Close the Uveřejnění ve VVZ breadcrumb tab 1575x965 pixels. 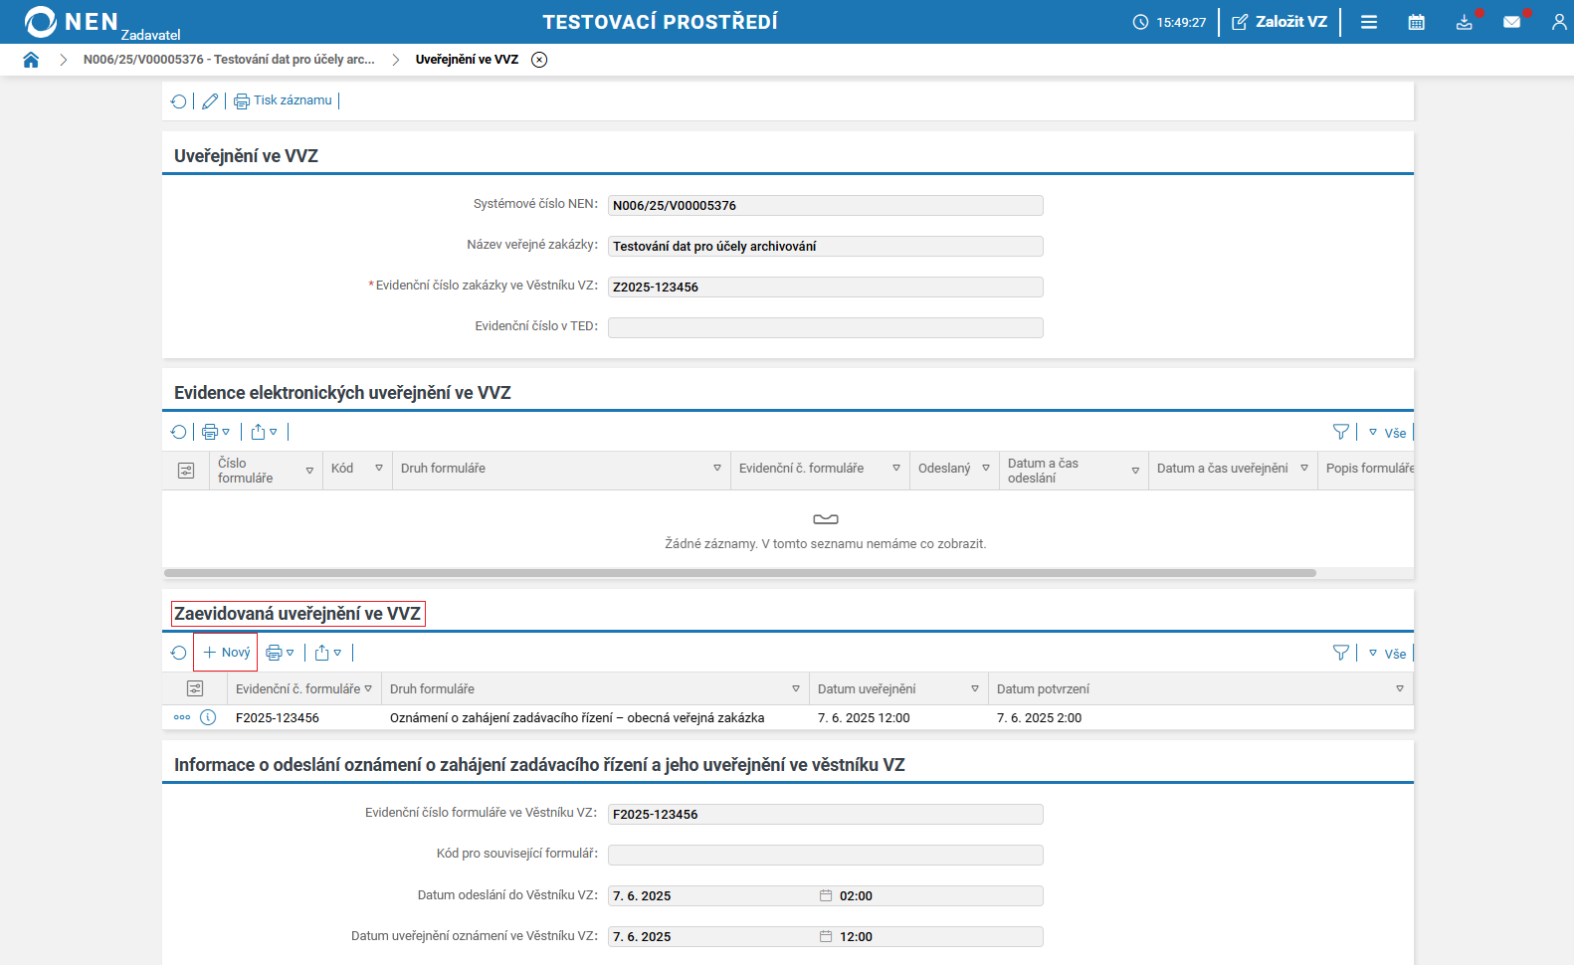[539, 60]
